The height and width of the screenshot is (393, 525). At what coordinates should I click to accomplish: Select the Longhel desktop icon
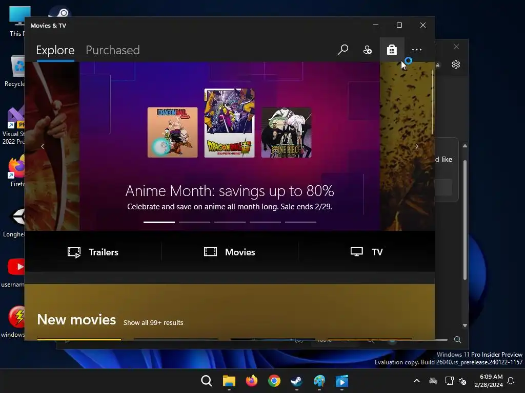pyautogui.click(x=14, y=221)
